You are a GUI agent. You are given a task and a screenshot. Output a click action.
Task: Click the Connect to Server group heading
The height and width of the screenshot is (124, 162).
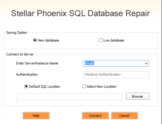[20, 54]
